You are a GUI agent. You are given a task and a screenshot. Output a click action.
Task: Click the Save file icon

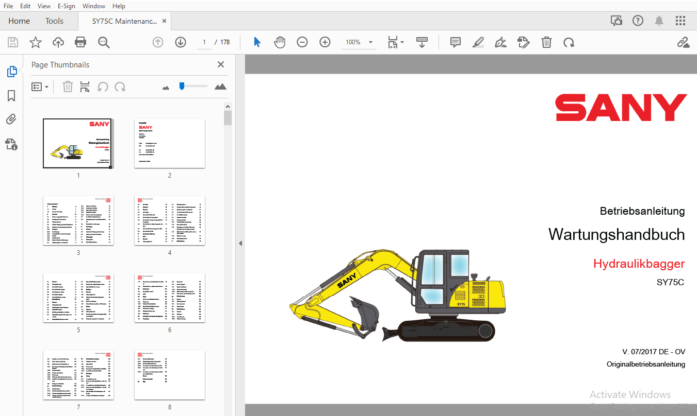13,42
